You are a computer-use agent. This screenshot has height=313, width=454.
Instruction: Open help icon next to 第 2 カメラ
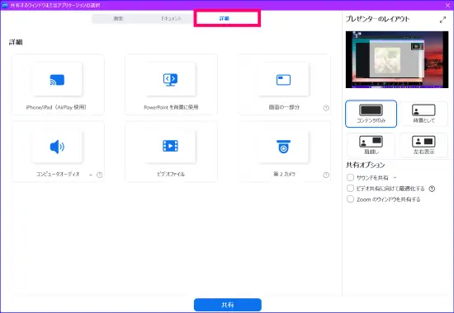pyautogui.click(x=326, y=175)
